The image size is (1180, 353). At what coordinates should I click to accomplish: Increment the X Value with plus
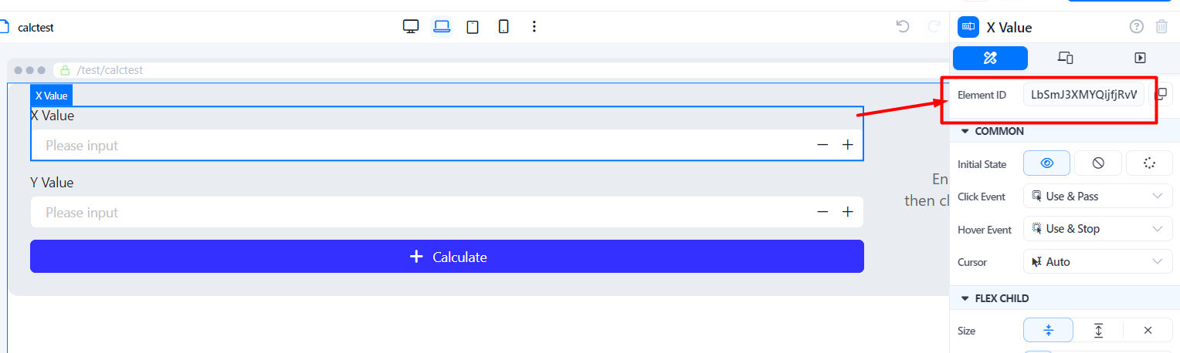tap(847, 145)
